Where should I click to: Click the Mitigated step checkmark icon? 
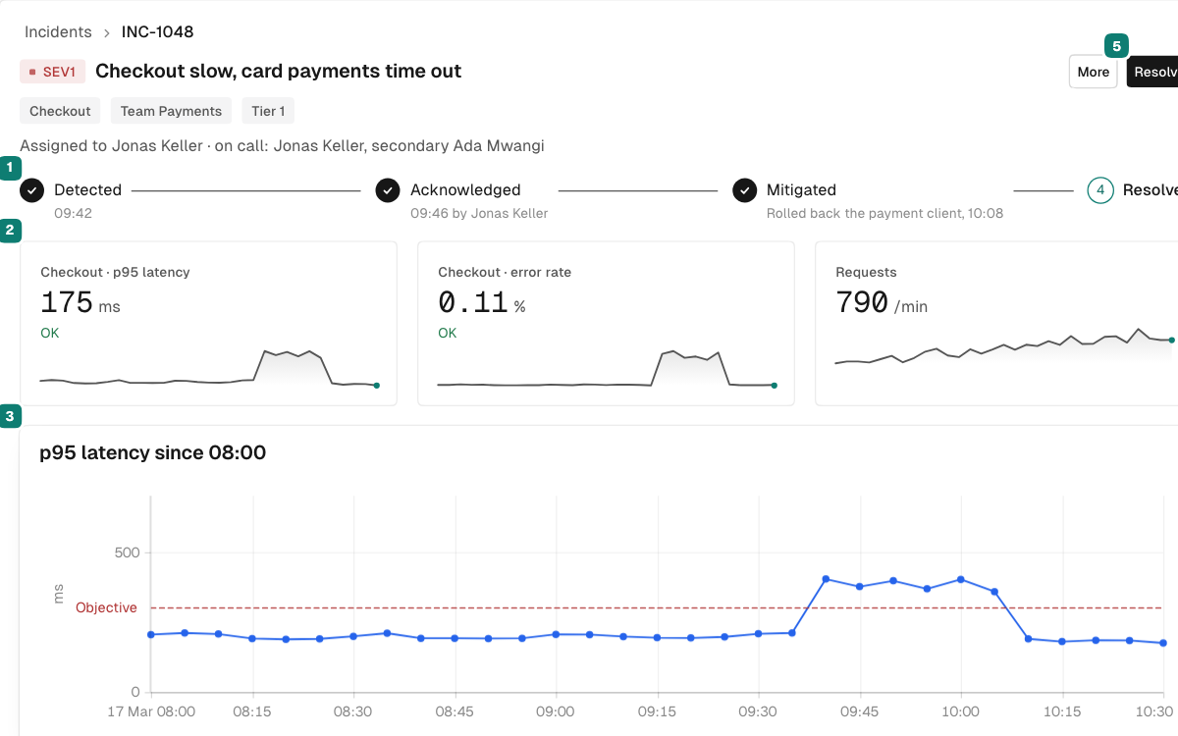coord(745,190)
